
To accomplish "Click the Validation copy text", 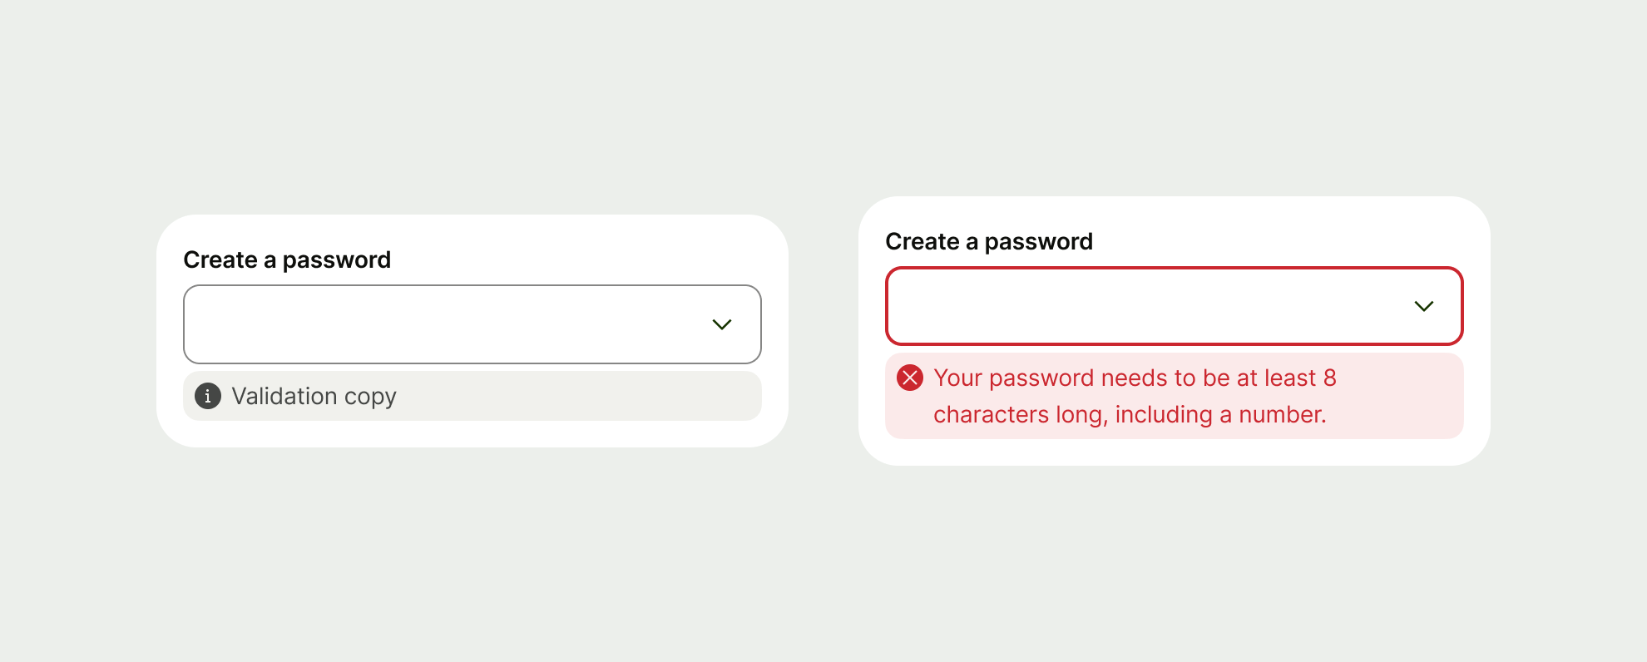I will 315,396.
